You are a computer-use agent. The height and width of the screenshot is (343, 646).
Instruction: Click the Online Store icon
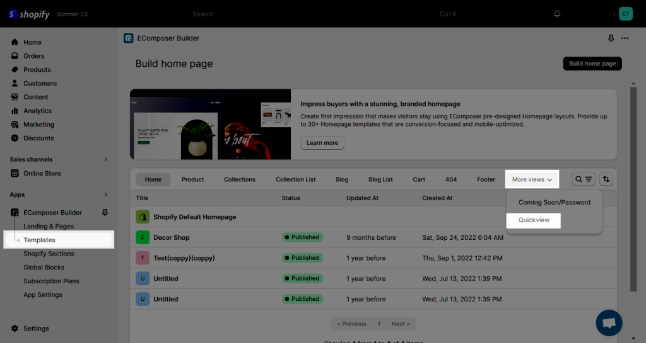[15, 173]
